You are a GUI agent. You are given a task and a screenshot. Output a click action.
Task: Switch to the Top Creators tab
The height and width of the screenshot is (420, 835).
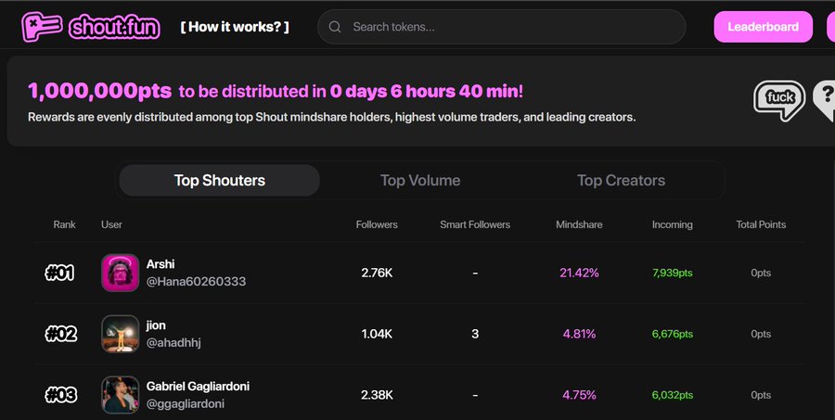point(621,181)
